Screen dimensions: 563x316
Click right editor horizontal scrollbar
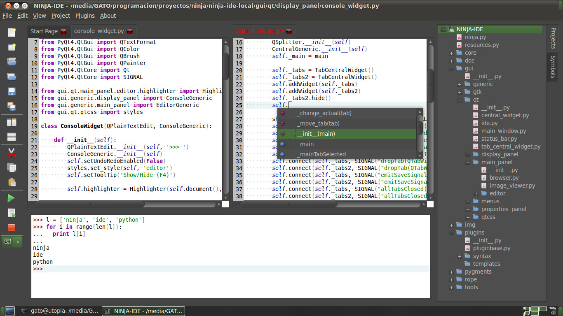click(x=330, y=204)
